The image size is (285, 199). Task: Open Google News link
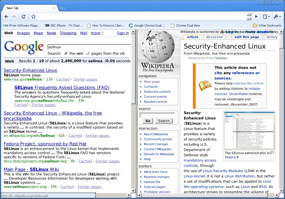[51, 33]
